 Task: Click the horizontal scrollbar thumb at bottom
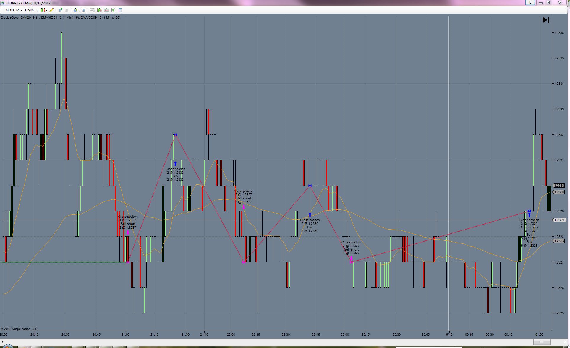click(542, 342)
